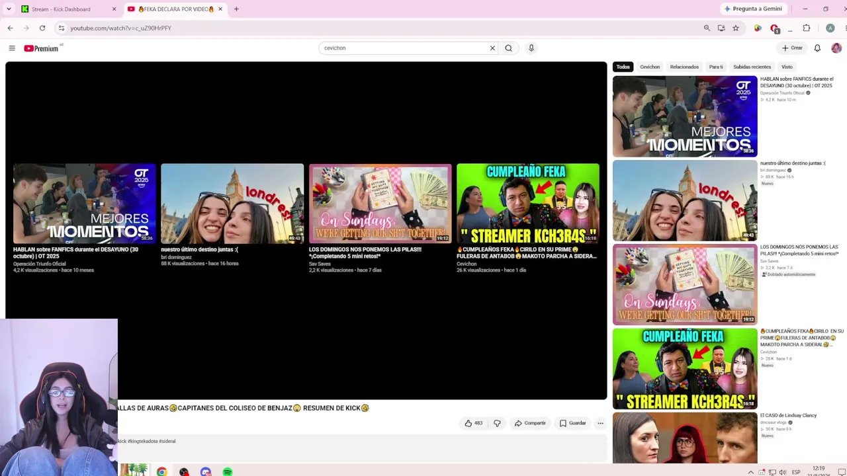847x476 pixels.
Task: Open sidebar title 'nuestro último destino juntas :('
Action: point(793,163)
